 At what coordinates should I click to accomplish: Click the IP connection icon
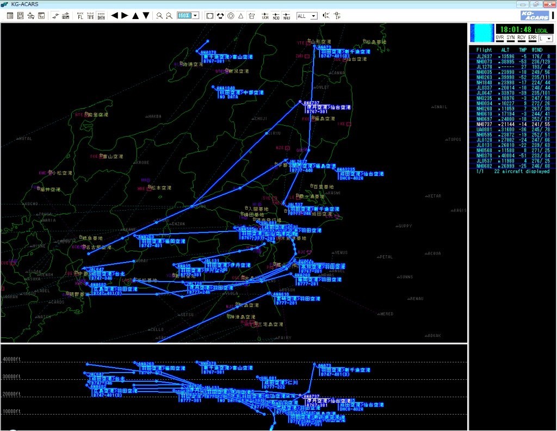point(337,16)
